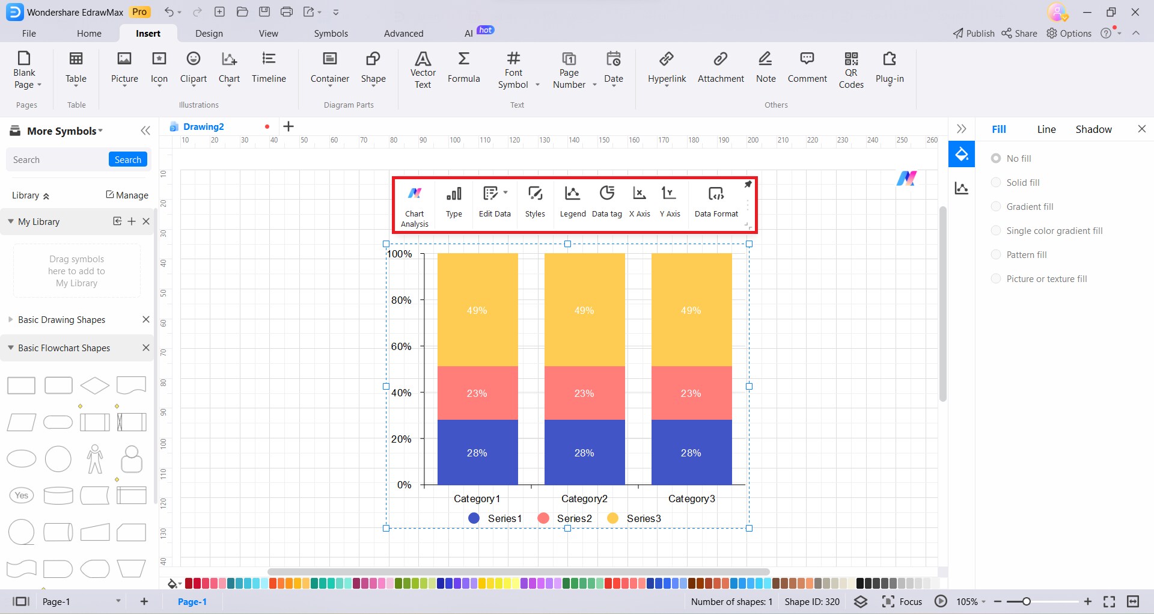Collapse Basic Flowchart Shapes library
The image size is (1154, 614).
tap(11, 348)
